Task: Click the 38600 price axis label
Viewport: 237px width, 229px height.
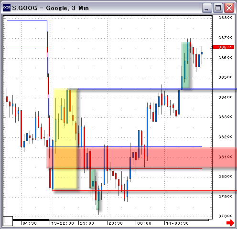Action: coord(226,57)
